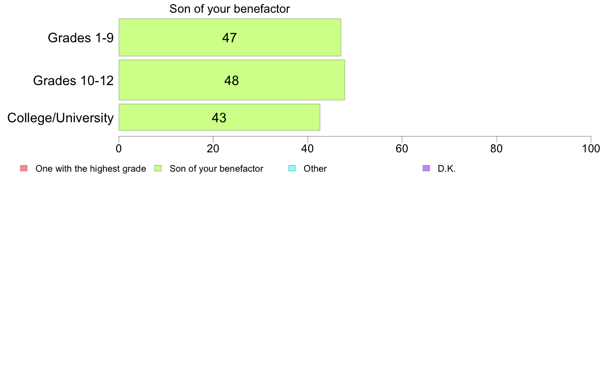Screen dimensions: 605x375
Task: Click the 'Grades 10-12' axis label
Action: 73,81
